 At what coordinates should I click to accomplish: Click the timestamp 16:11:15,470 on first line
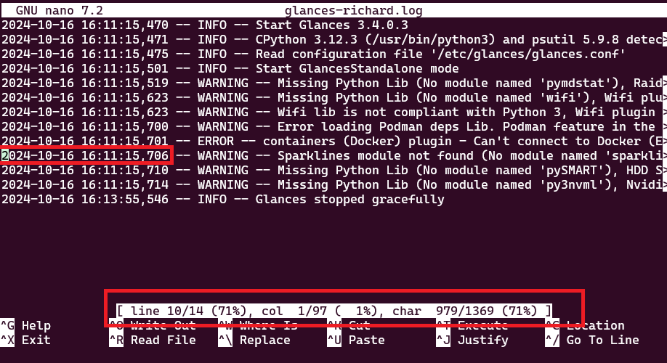[x=125, y=25]
